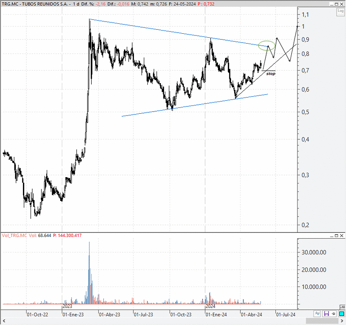Click the '01-Ene-23' date axis label
The width and height of the screenshot is (346, 325).
[73, 315]
